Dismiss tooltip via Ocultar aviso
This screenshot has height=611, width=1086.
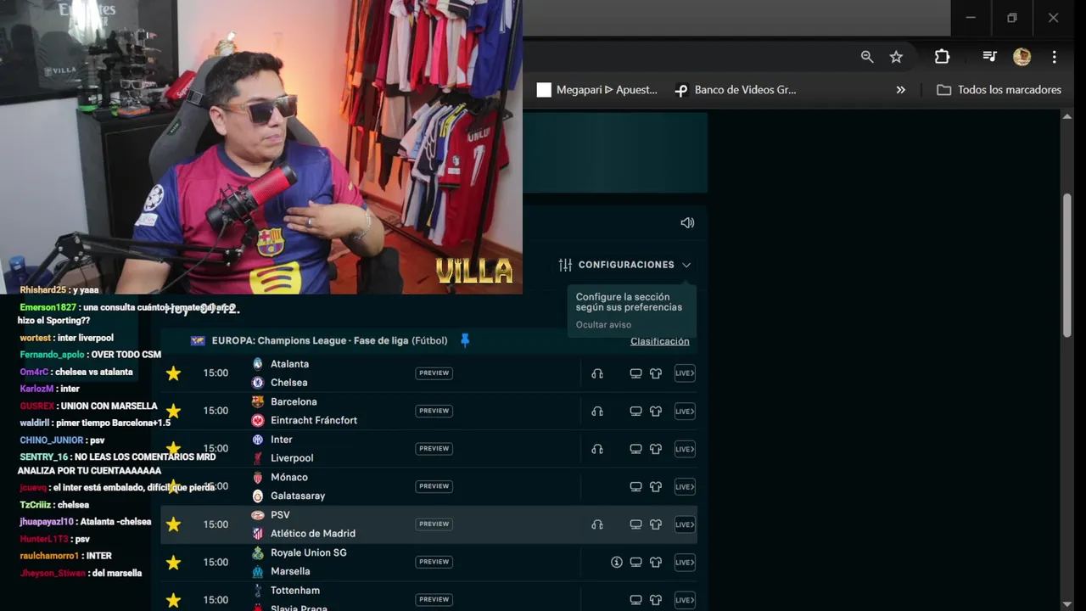(603, 325)
